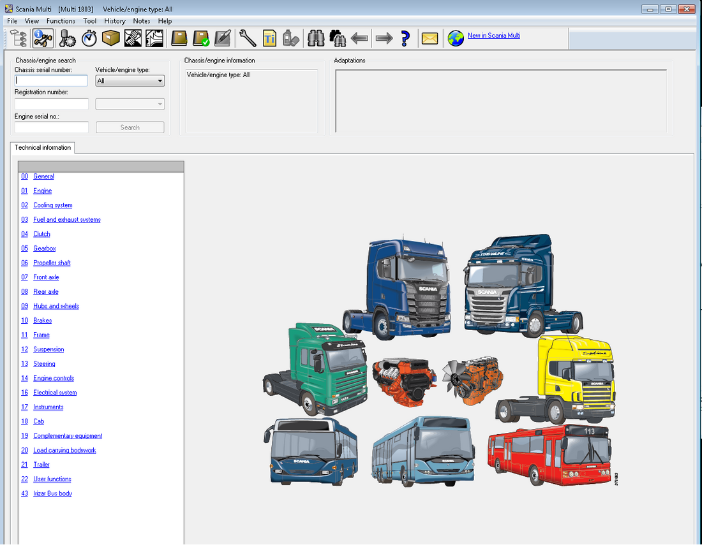Click the tree structure icon in toolbar

click(17, 39)
